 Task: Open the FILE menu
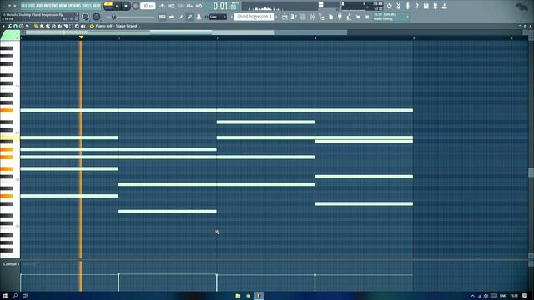[25, 6]
